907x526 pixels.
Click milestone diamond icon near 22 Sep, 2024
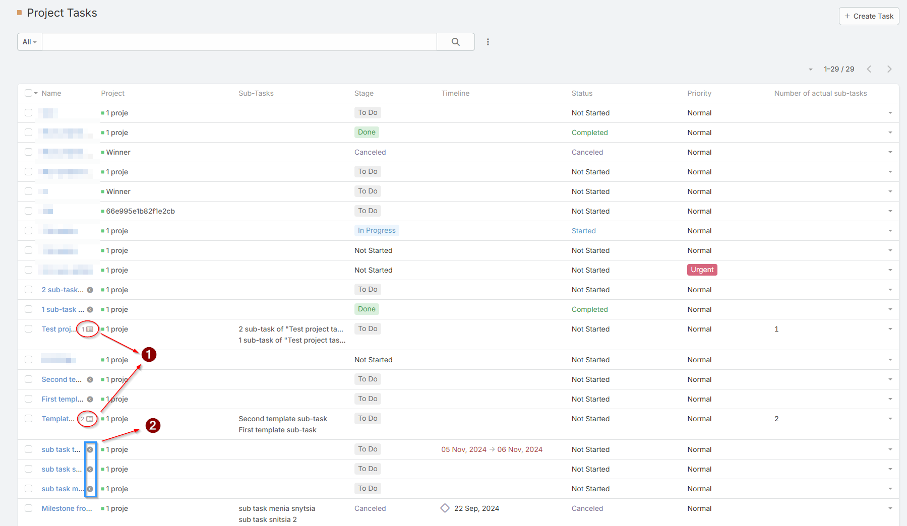[x=445, y=508]
